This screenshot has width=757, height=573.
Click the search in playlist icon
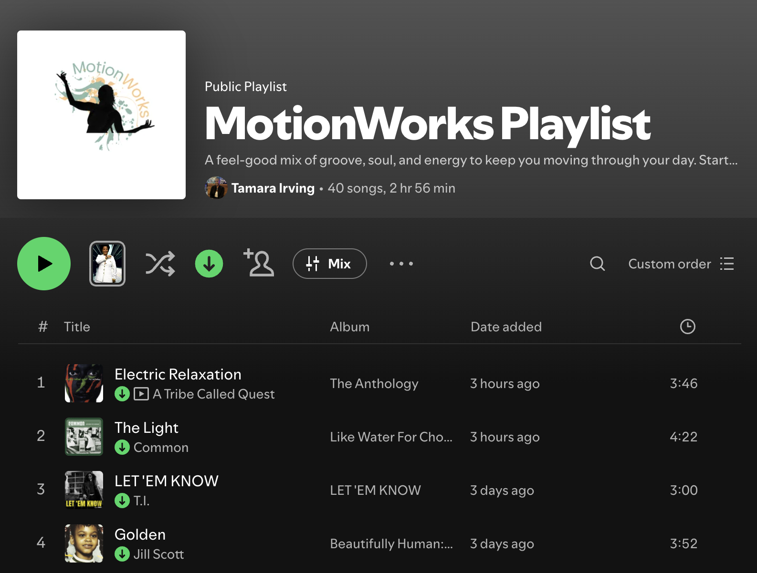(x=597, y=264)
